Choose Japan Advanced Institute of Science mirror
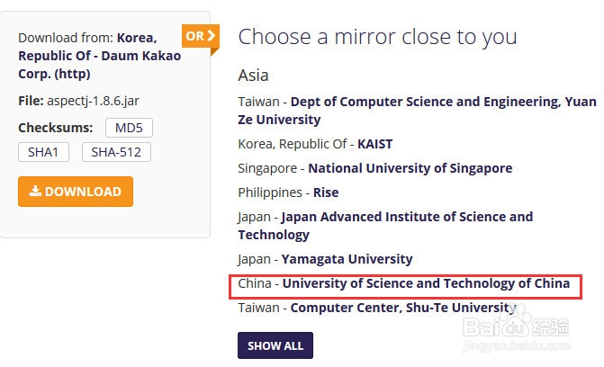This screenshot has height=367, width=604. click(385, 226)
